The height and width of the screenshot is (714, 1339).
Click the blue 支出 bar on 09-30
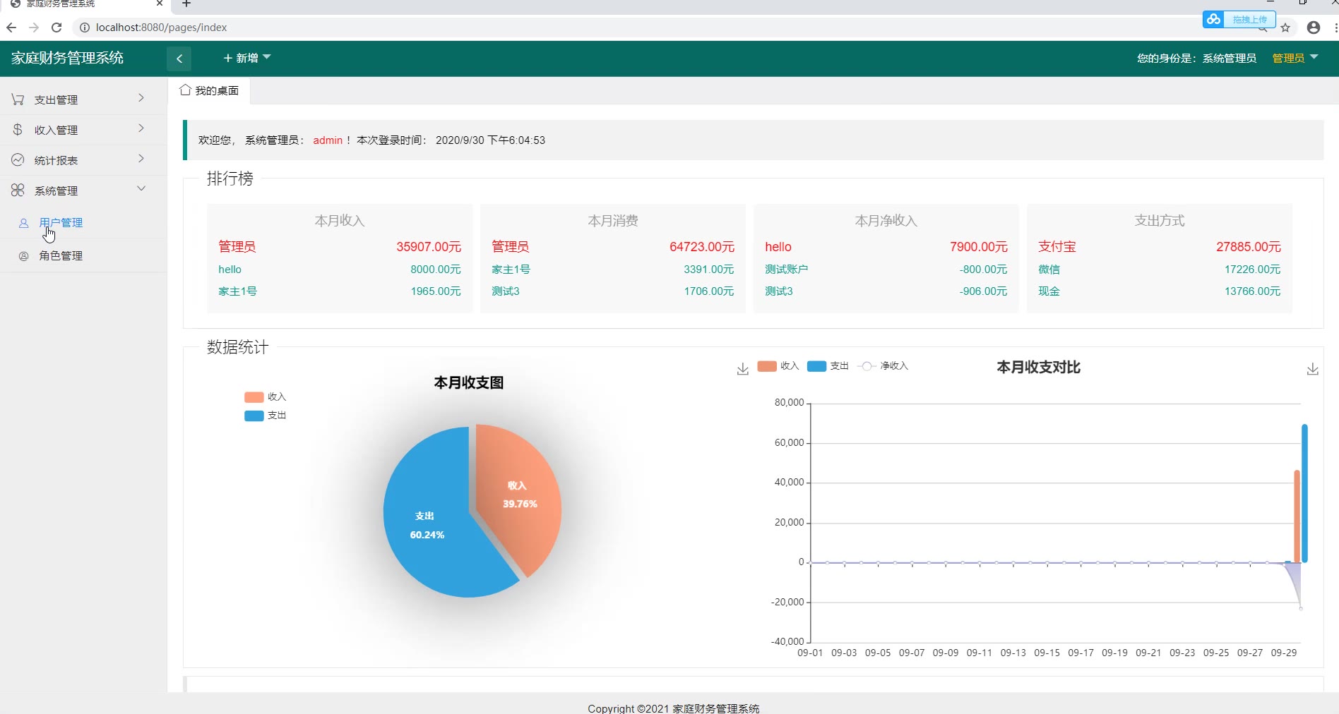click(1304, 493)
